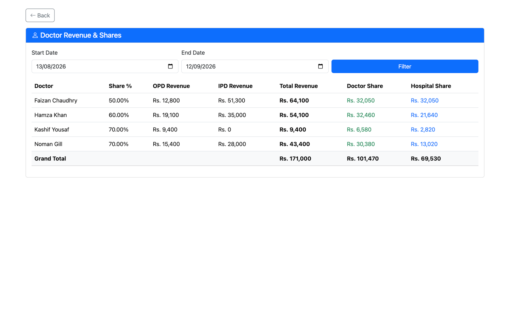Click the Hospital Share column header

431,86
